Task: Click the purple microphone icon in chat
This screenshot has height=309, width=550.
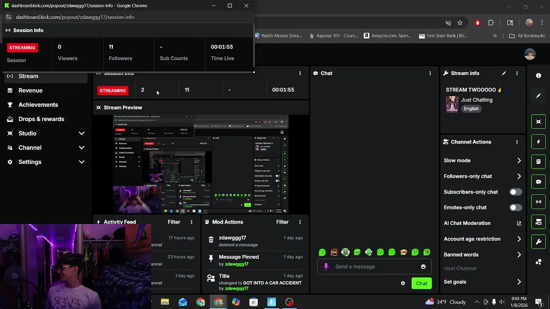Action: tap(326, 267)
